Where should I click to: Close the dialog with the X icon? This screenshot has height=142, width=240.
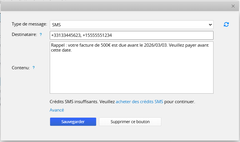pyautogui.click(x=233, y=6)
